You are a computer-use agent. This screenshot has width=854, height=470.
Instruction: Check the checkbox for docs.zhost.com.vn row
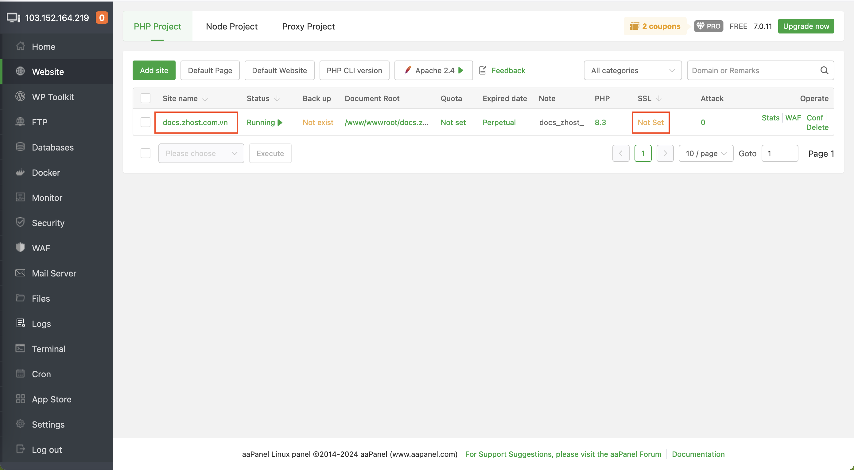pyautogui.click(x=145, y=122)
